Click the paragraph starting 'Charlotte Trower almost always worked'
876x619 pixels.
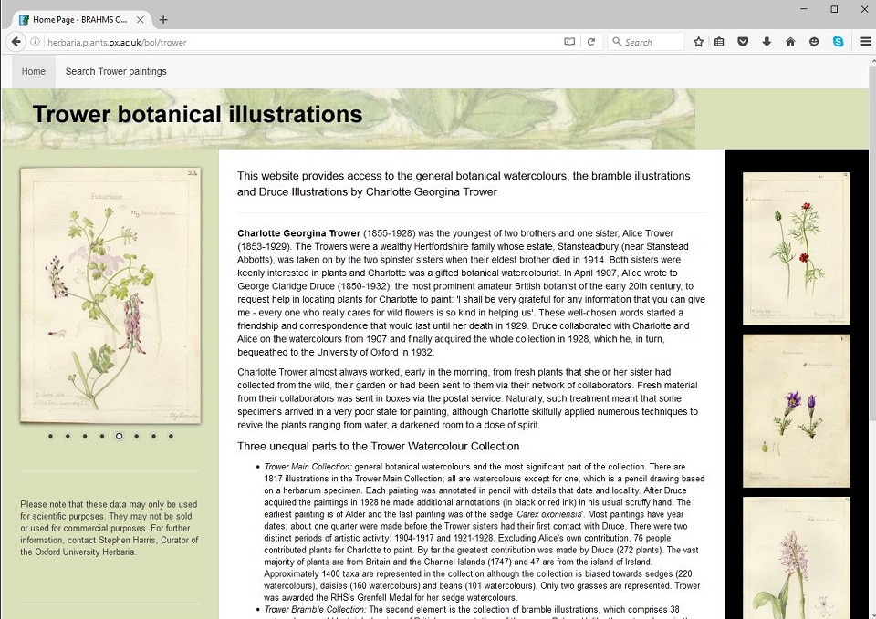pyautogui.click(x=468, y=398)
